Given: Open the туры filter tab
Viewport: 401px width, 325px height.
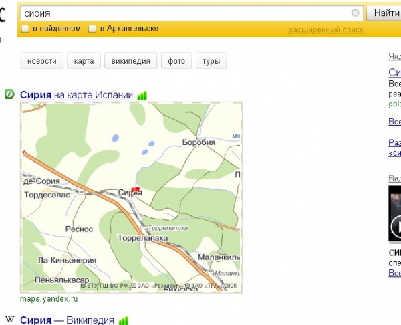Looking at the screenshot, I should click(x=211, y=61).
